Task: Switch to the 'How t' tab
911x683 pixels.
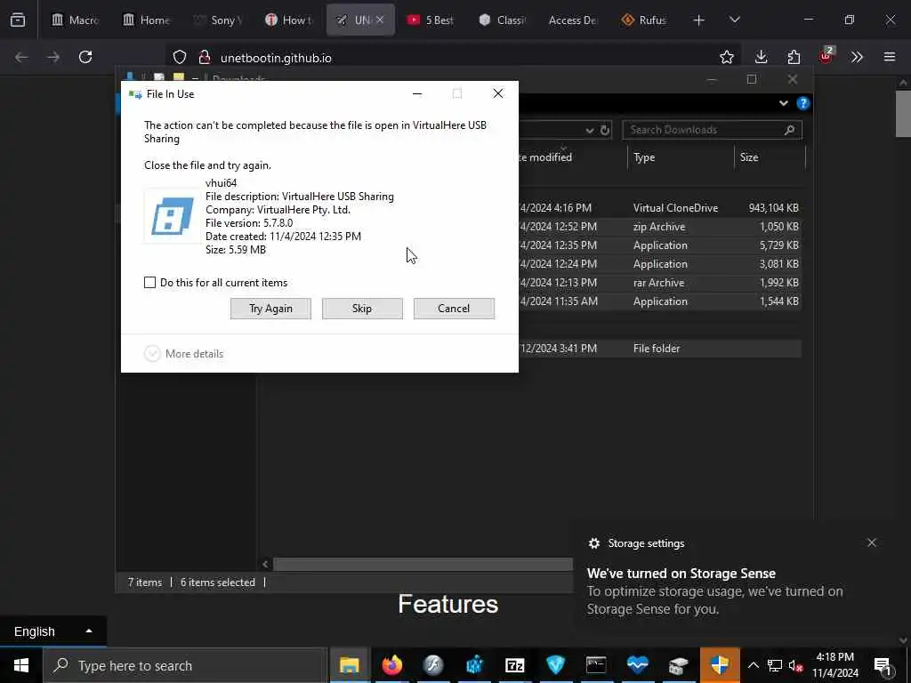Action: pos(289,20)
